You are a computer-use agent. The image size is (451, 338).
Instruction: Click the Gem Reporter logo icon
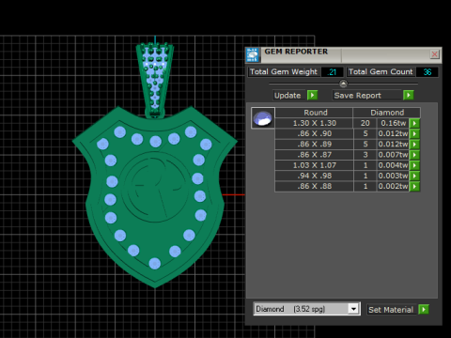tap(253, 55)
